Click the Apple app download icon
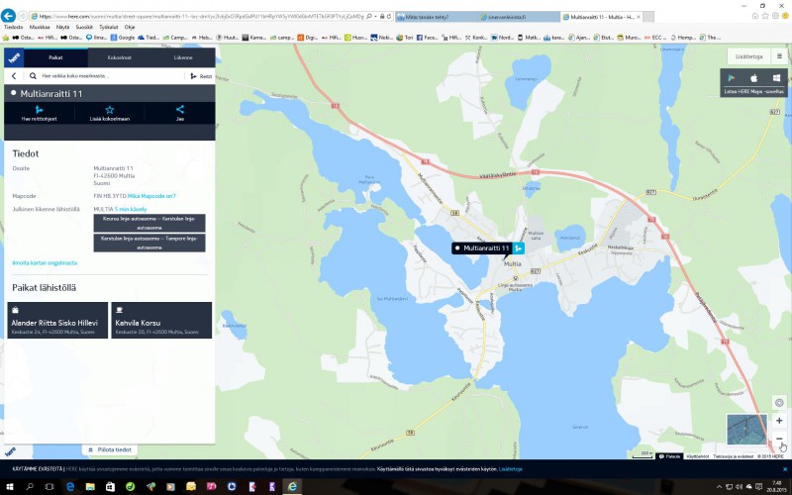Image resolution: width=792 pixels, height=495 pixels. (753, 77)
